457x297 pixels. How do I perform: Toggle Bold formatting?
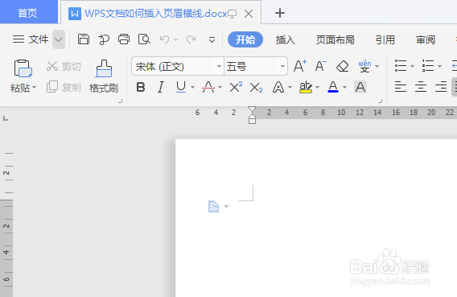(141, 87)
